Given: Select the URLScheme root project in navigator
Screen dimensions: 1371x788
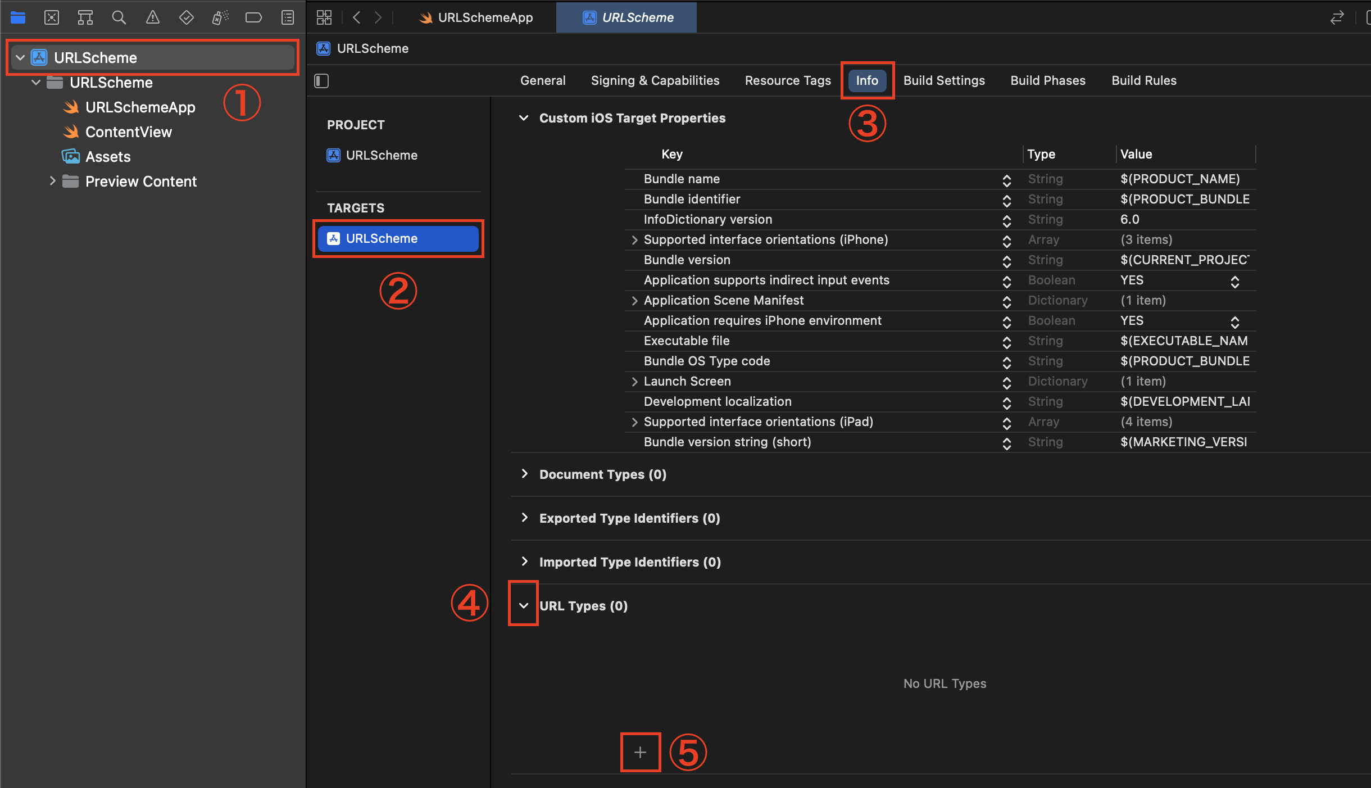Looking at the screenshot, I should click(x=153, y=57).
